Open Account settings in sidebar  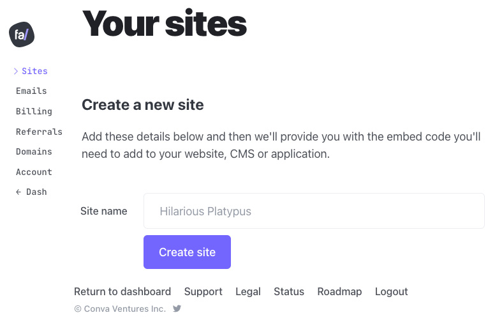(34, 172)
